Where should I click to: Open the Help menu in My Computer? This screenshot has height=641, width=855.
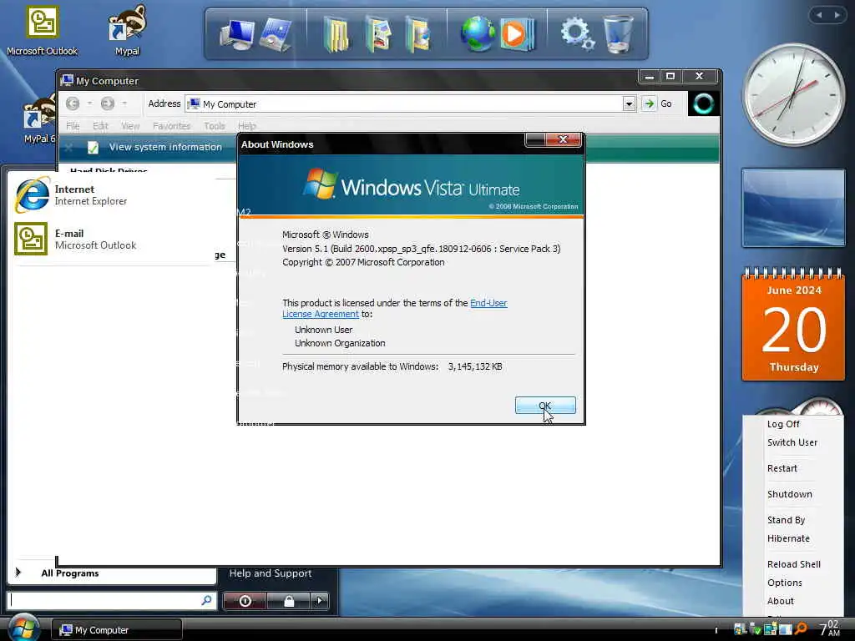246,126
